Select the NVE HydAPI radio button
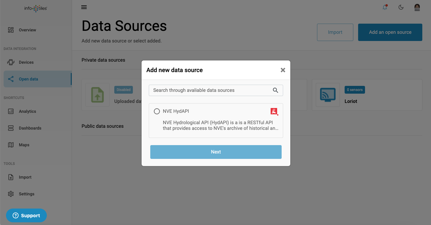 tap(157, 111)
